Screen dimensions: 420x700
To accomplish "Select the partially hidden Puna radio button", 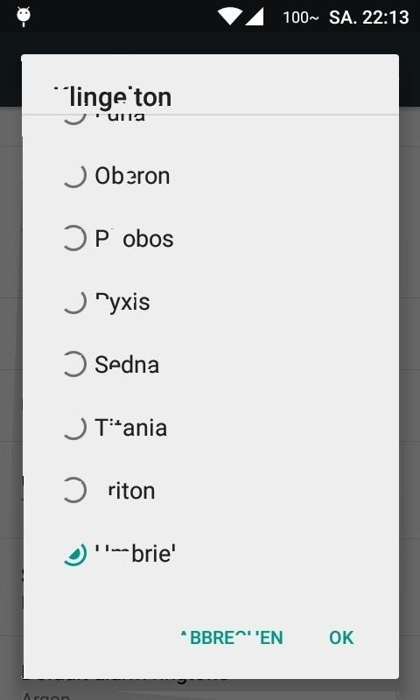I will 74,119.
